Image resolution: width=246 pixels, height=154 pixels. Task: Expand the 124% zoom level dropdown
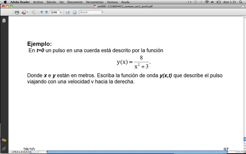pos(61,12)
